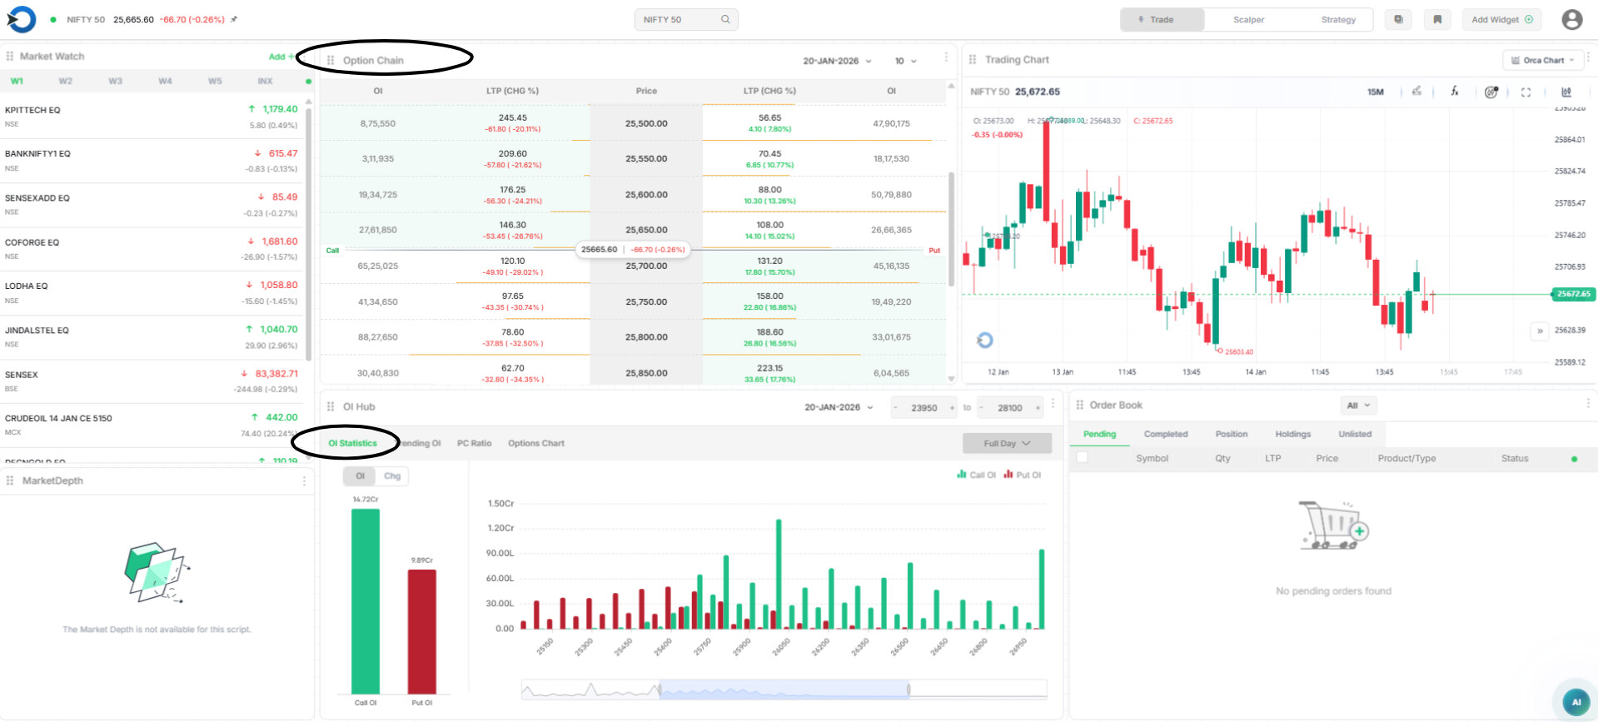Open the PC Ratio tab
Image resolution: width=1598 pixels, height=722 pixels.
pyautogui.click(x=474, y=443)
